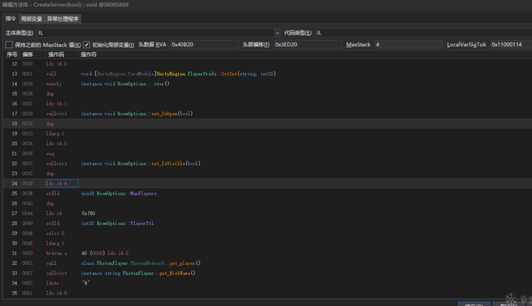Focus the 头部偏移 text field

(307, 45)
